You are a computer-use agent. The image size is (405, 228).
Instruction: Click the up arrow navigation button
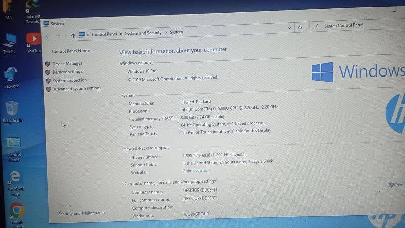pos(73,35)
